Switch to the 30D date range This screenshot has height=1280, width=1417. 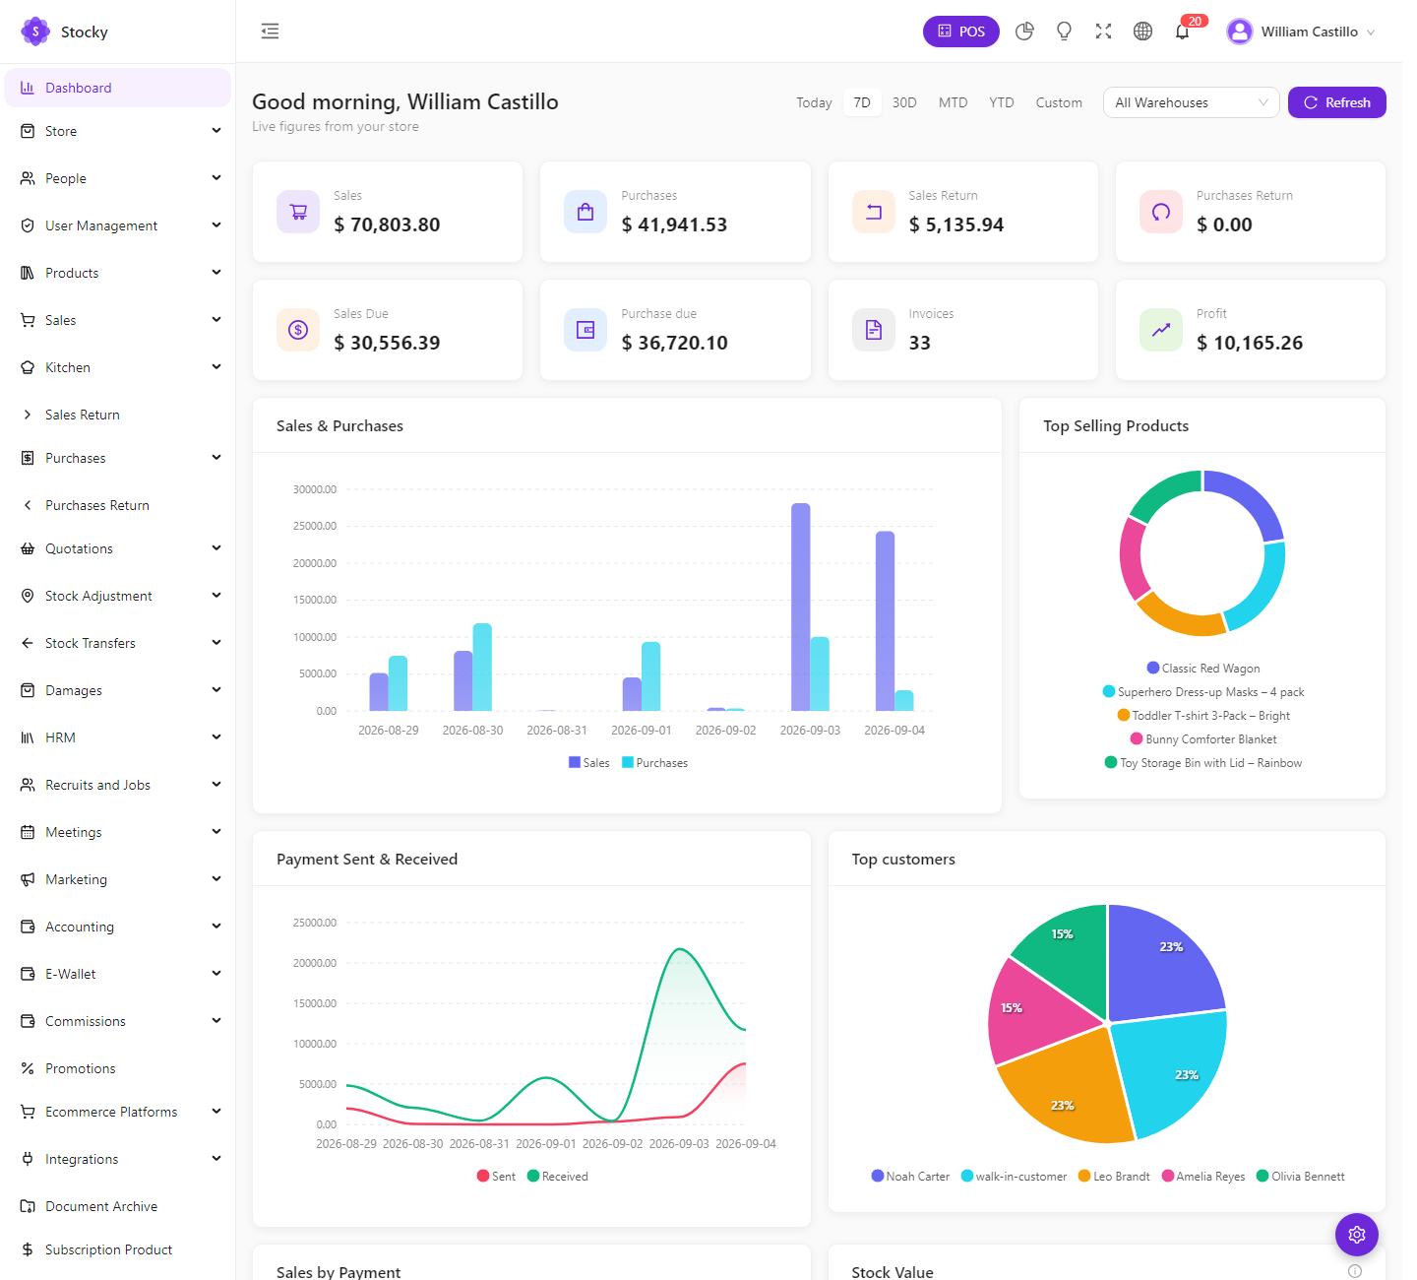[904, 102]
